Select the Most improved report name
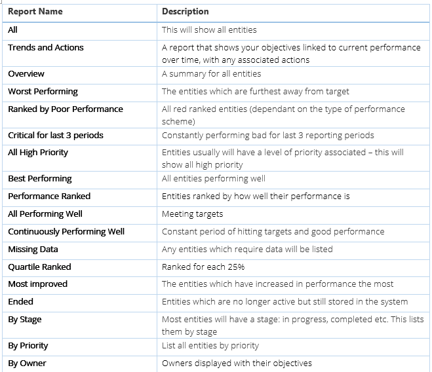The image size is (432, 372). pos(38,284)
